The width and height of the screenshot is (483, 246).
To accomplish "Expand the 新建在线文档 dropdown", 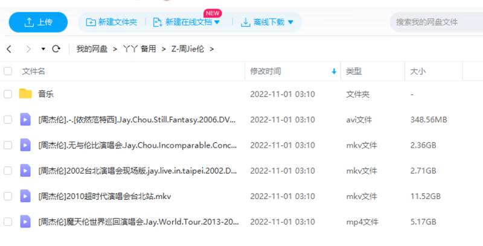I will 217,22.
